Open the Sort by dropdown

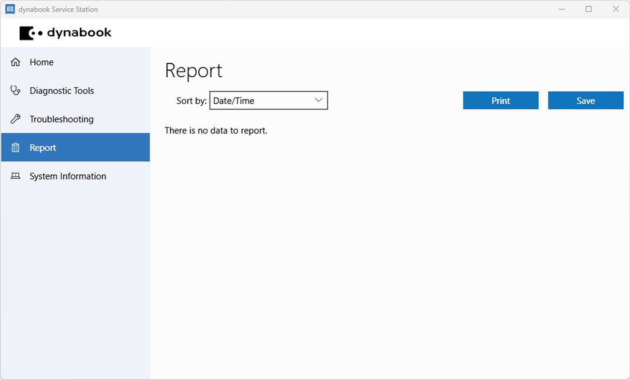[268, 100]
